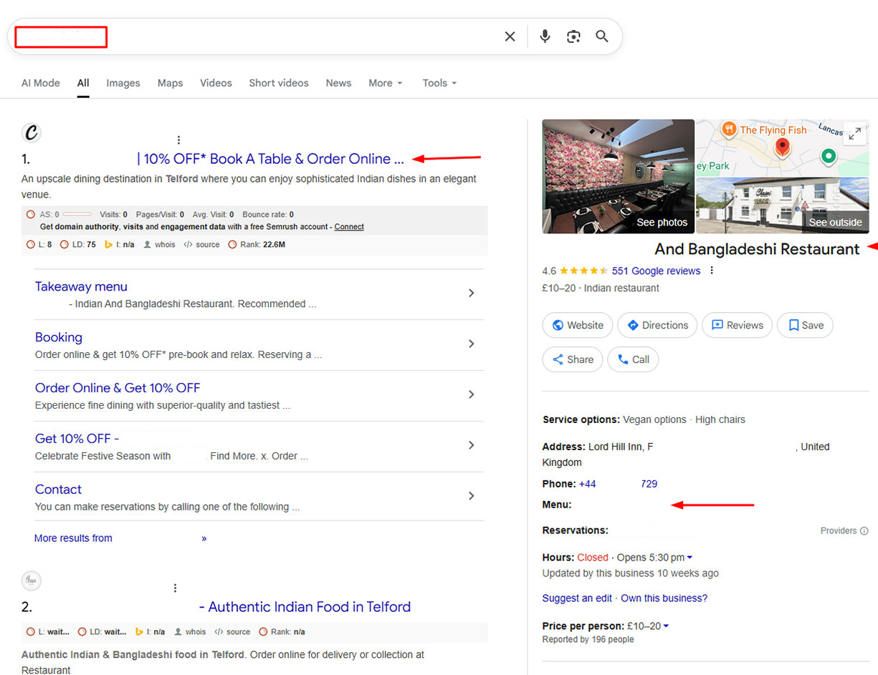Screen dimensions: 878x675
Task: Open the 551 Google reviews link
Action: coord(656,271)
